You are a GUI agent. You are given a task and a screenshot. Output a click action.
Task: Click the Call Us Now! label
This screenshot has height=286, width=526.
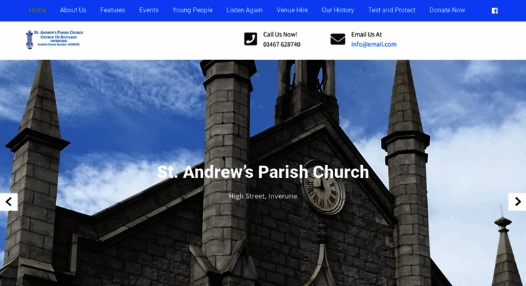pyautogui.click(x=280, y=34)
